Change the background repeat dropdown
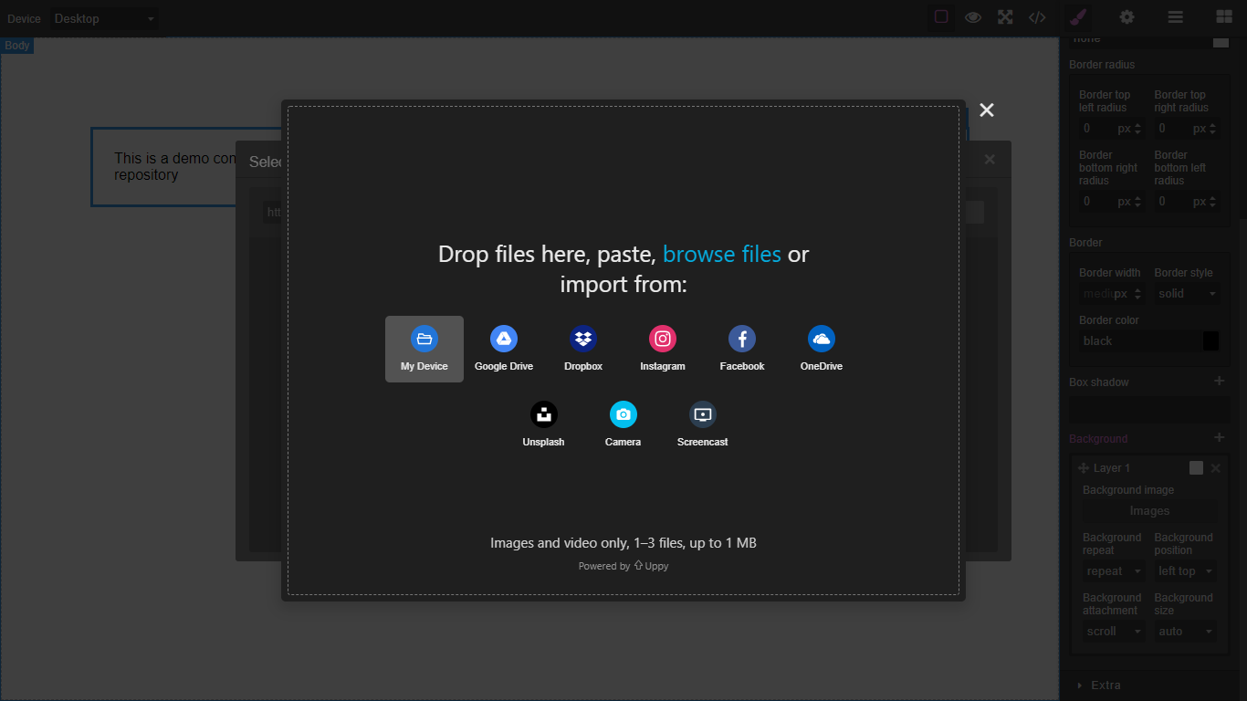This screenshot has height=701, width=1247. point(1113,570)
